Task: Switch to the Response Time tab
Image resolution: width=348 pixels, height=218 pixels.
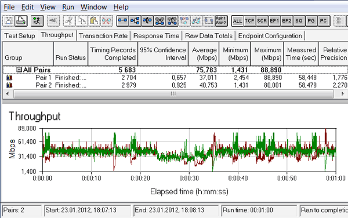Action: (x=156, y=36)
